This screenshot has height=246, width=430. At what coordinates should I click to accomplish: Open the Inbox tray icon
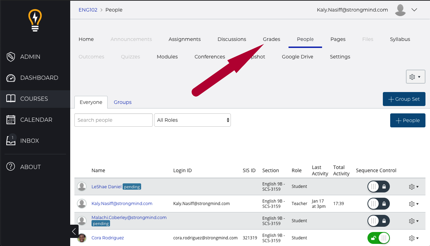click(11, 141)
